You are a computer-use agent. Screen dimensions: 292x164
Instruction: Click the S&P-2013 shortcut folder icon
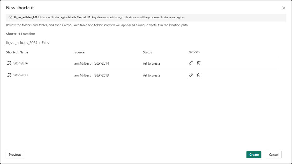pyautogui.click(x=9, y=75)
